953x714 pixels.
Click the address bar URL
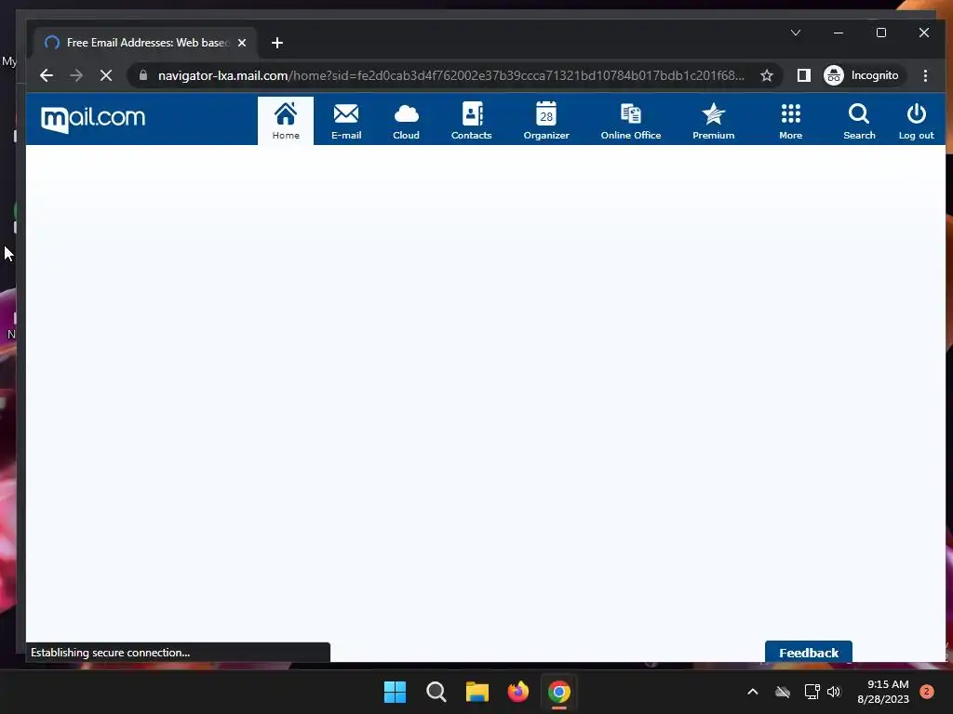[x=451, y=75]
